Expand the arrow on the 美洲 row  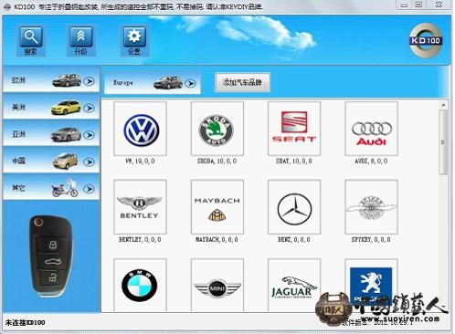[89, 108]
